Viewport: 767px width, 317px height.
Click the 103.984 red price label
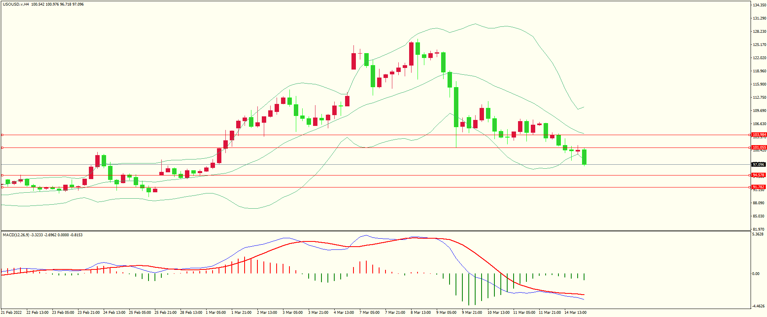tap(759, 135)
